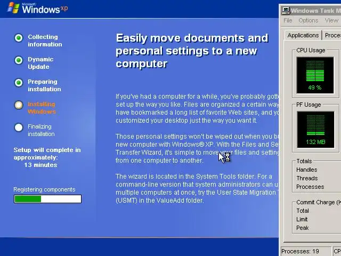Switch to the Applications tab
This screenshot has height=256, width=341.
coord(303,35)
